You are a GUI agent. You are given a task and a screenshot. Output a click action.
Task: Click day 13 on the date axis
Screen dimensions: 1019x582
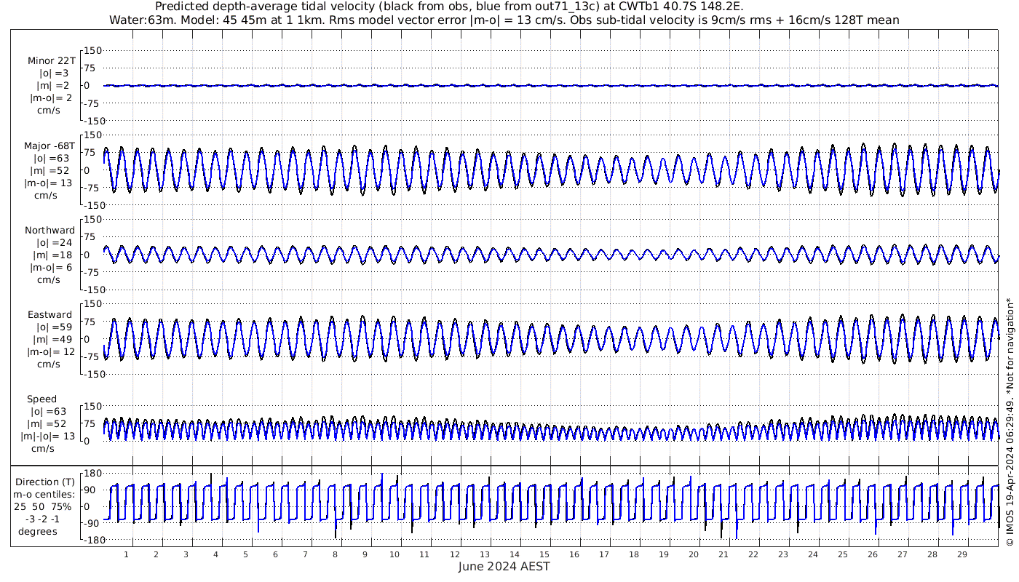pos(484,554)
